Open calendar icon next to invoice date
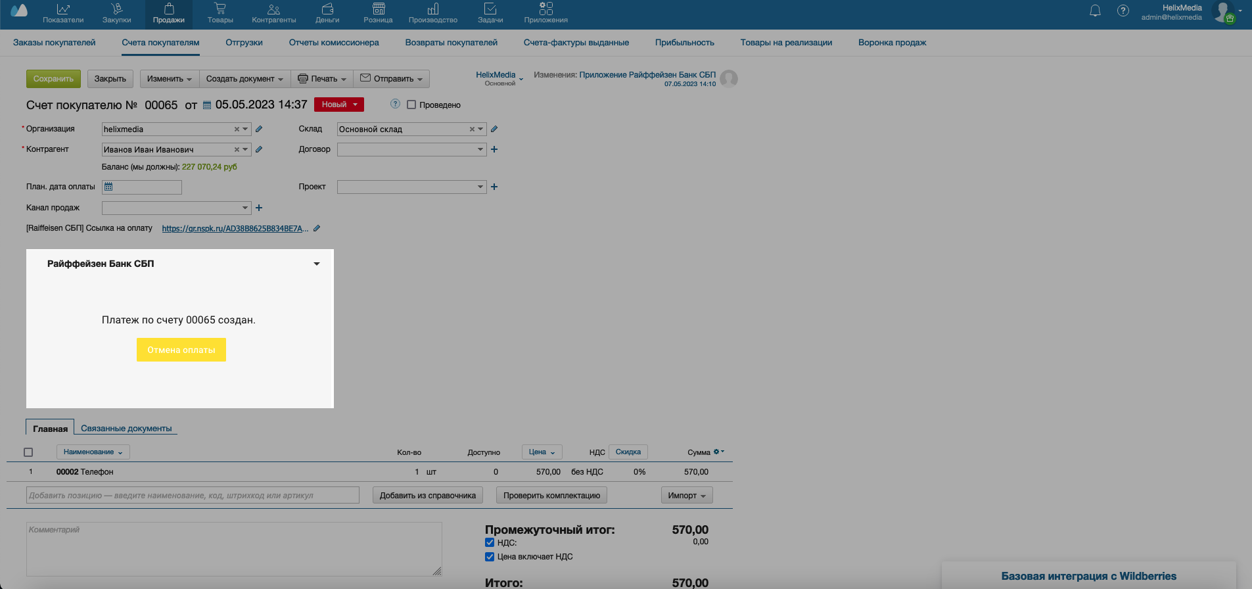 [x=207, y=105]
